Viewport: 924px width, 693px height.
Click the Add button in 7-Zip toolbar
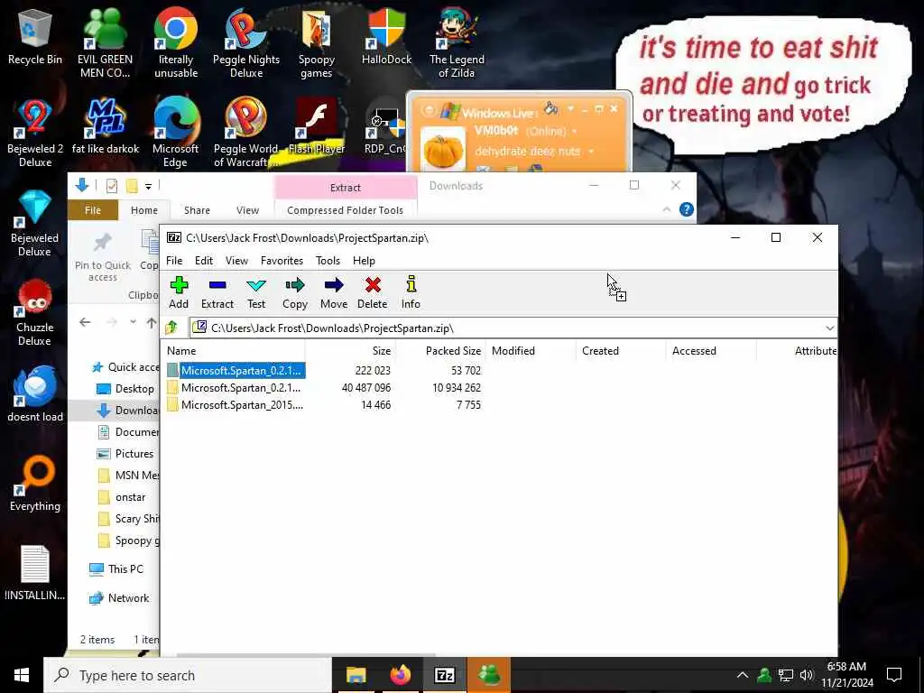(179, 293)
